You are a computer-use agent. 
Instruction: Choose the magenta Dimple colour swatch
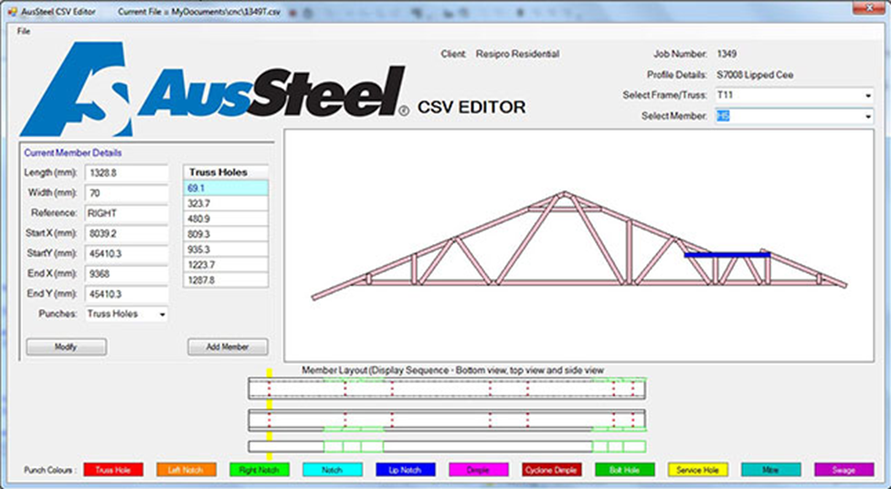pyautogui.click(x=479, y=470)
